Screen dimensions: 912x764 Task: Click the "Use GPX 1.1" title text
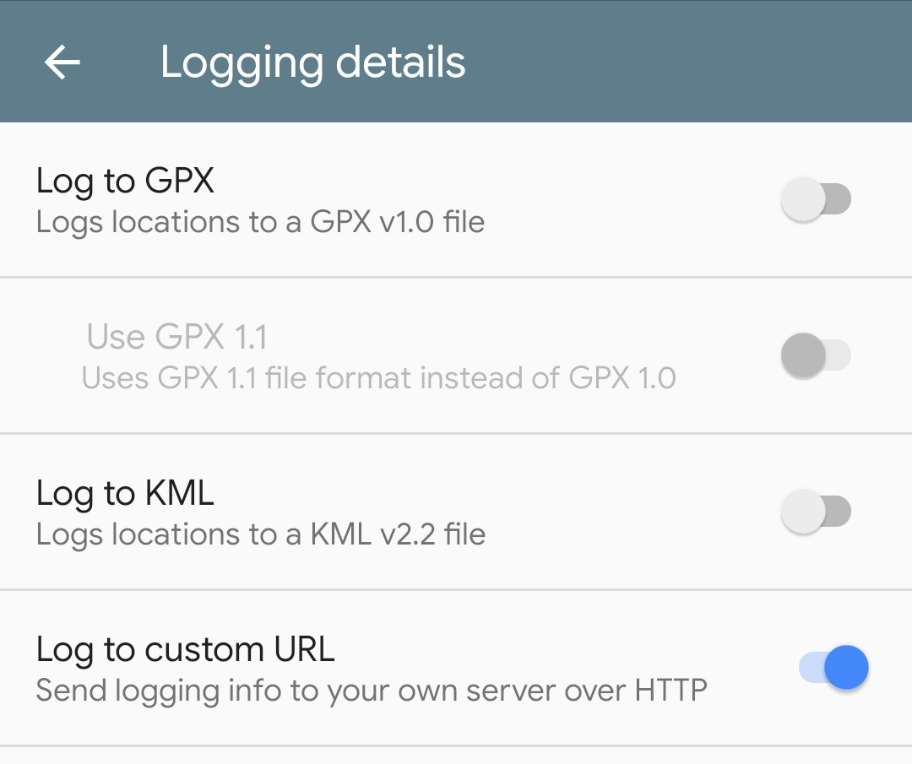176,337
